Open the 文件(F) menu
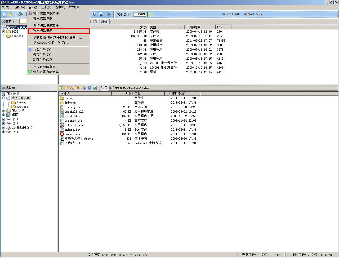The width and height of the screenshot is (339, 258). pos(7,7)
